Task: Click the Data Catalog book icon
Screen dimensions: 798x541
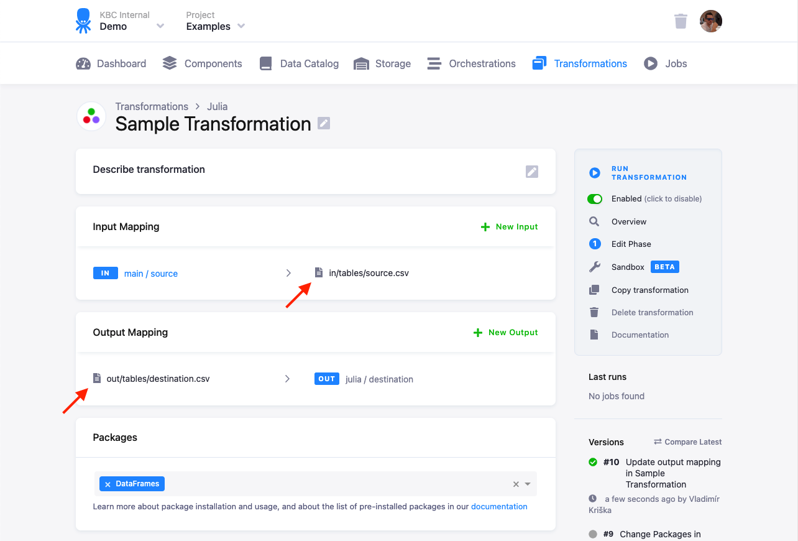Action: tap(266, 63)
